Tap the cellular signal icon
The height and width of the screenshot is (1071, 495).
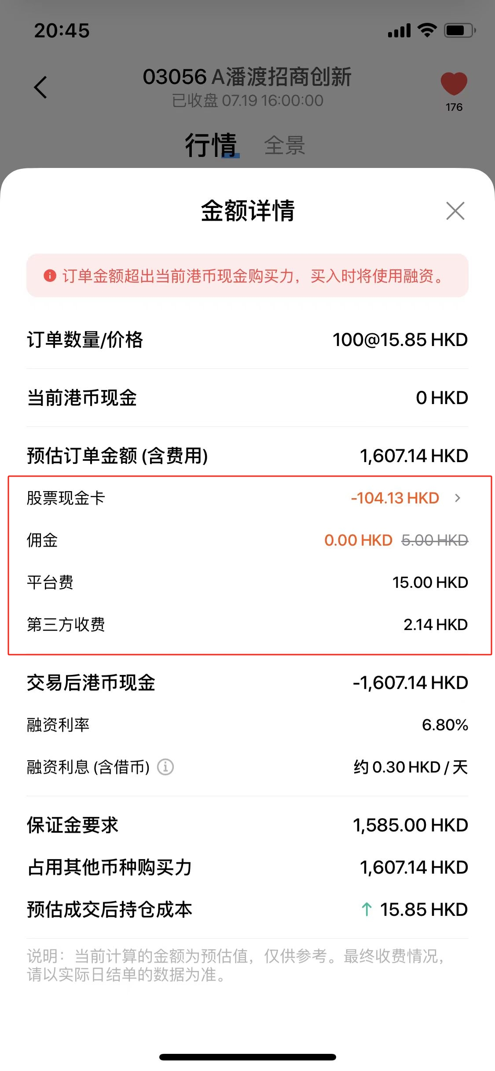point(399,31)
